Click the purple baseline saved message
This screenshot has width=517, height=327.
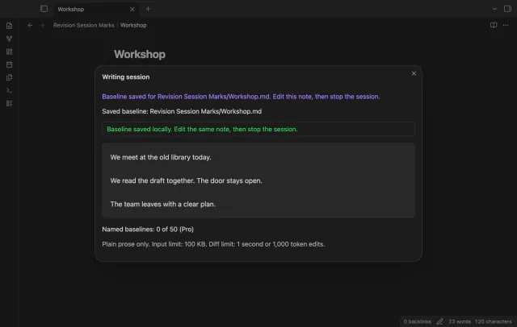pos(241,97)
